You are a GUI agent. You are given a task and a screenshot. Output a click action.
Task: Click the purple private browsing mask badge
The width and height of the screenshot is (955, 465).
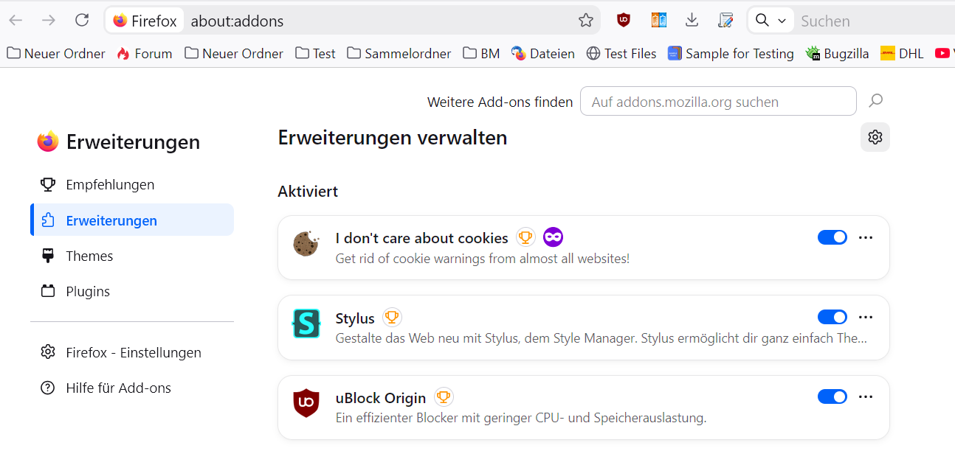(554, 237)
